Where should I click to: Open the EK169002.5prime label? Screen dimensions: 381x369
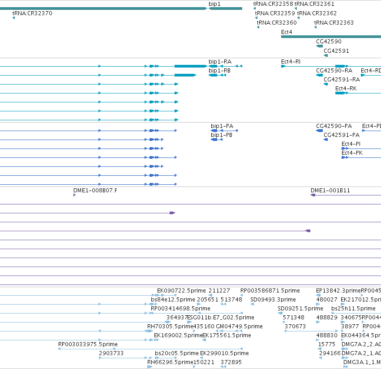(178, 336)
